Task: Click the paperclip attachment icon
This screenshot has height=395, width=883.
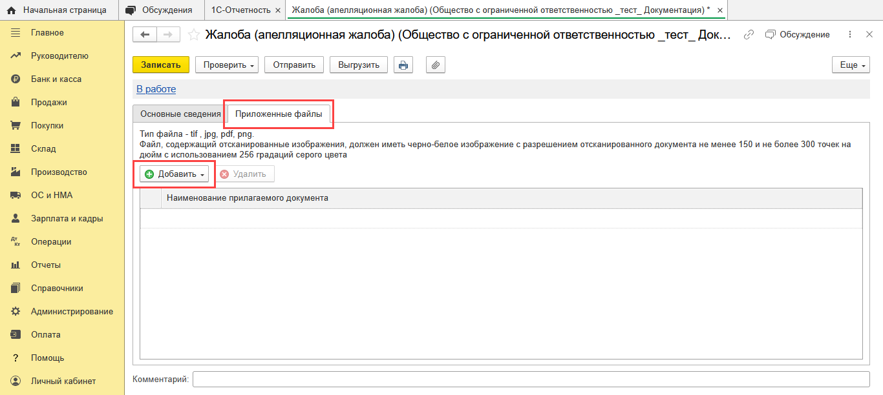Action: (436, 65)
